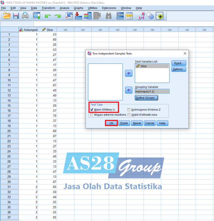Open the Analyze menu
Viewport: 214px width, 221px height.
point(64,8)
